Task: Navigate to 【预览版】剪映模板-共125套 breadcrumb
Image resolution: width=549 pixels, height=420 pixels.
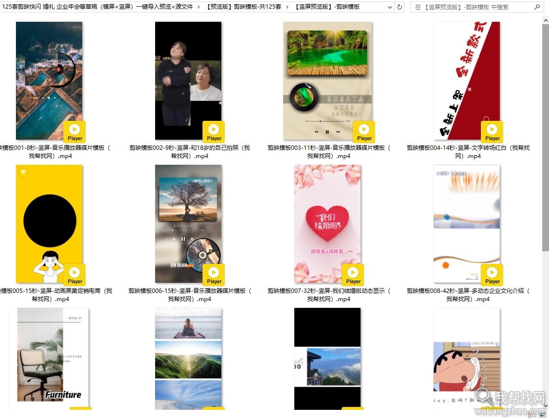Action: (243, 7)
